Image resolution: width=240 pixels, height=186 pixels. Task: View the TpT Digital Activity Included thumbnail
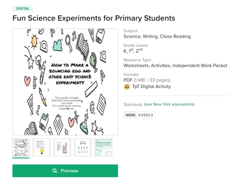point(103,147)
